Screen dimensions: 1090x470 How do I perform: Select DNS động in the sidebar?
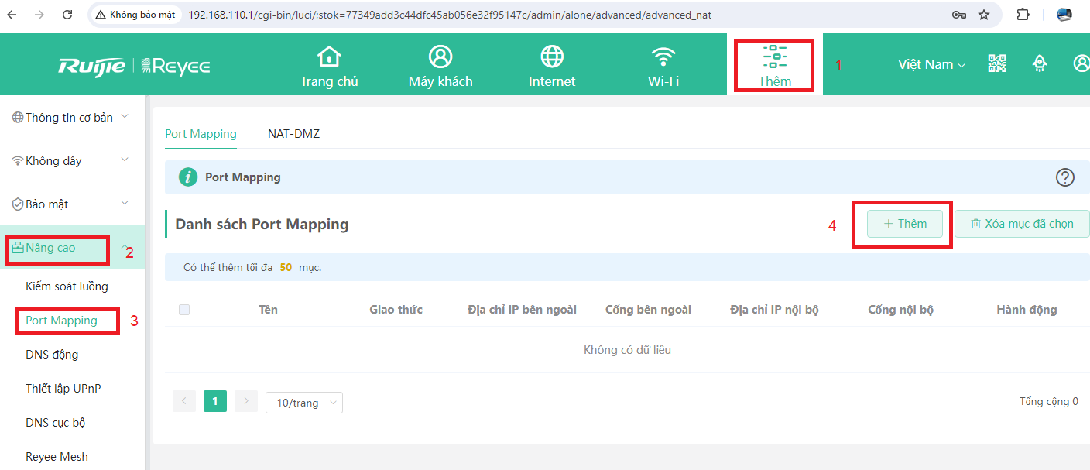(52, 355)
